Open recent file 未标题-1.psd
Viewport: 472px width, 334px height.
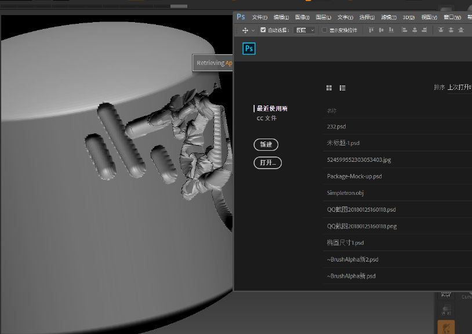click(398, 143)
